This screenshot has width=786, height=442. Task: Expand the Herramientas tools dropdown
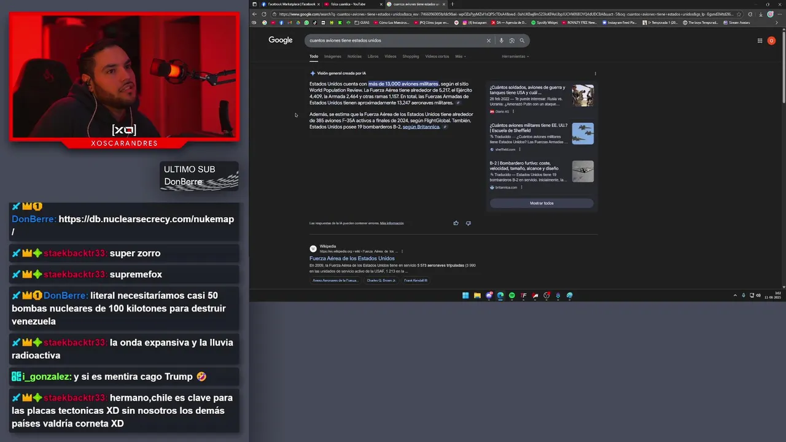click(x=515, y=56)
